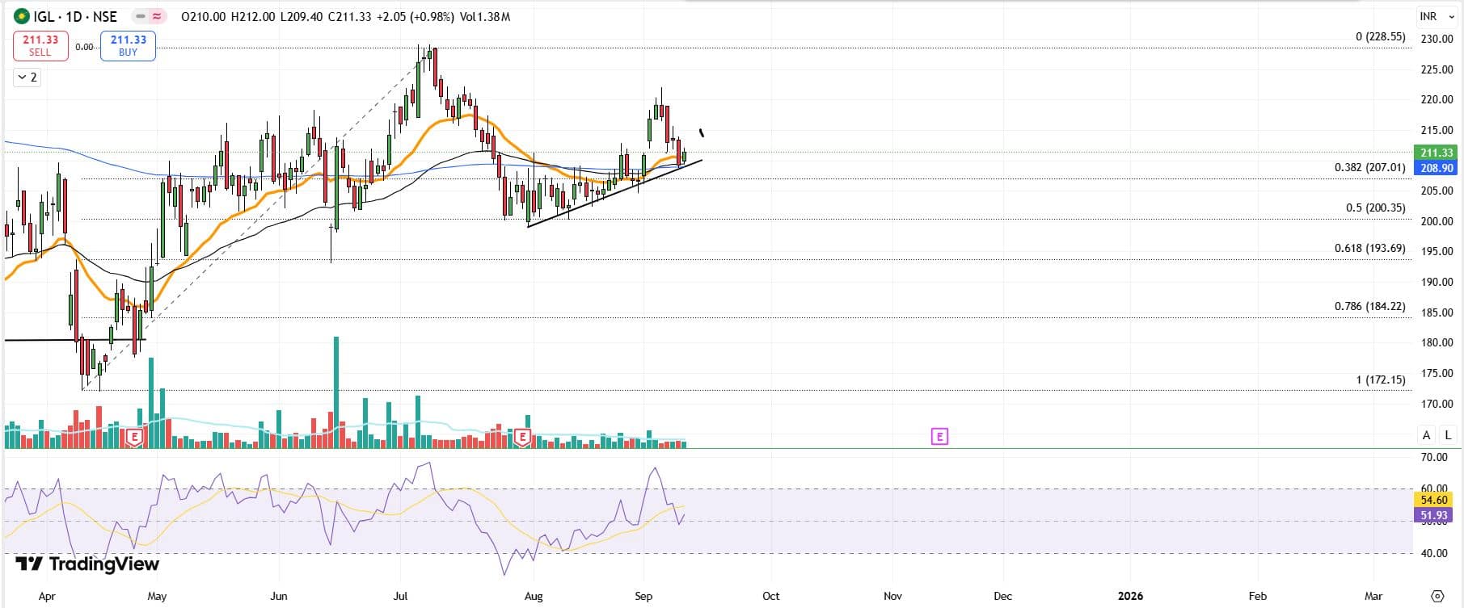Click the Sep label on time axis
1464x608 pixels.
point(643,596)
